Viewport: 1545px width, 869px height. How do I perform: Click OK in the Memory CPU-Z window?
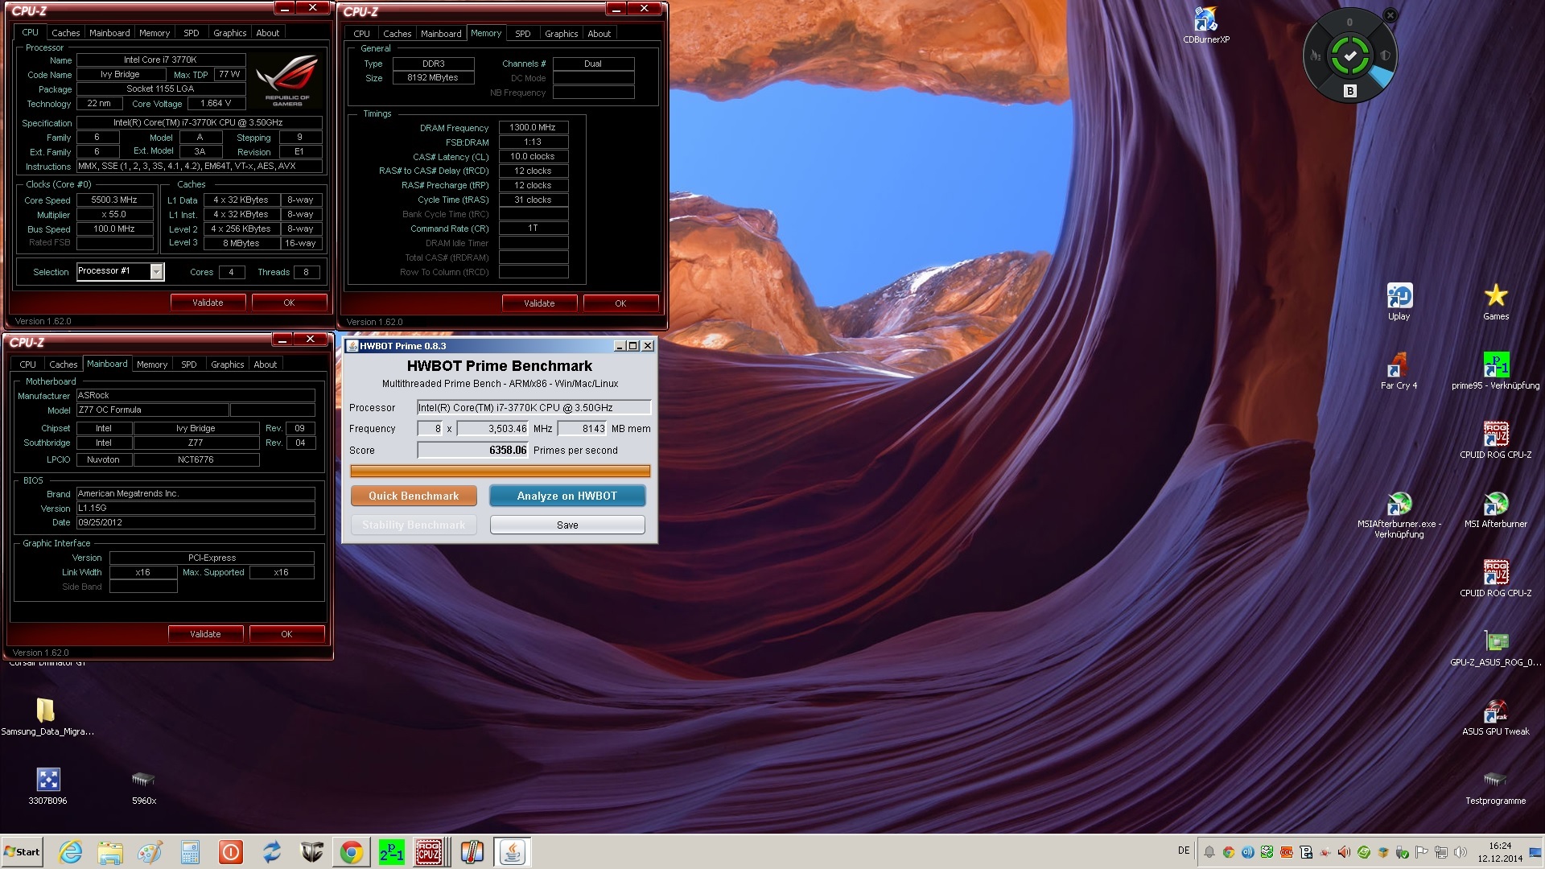[x=620, y=303]
